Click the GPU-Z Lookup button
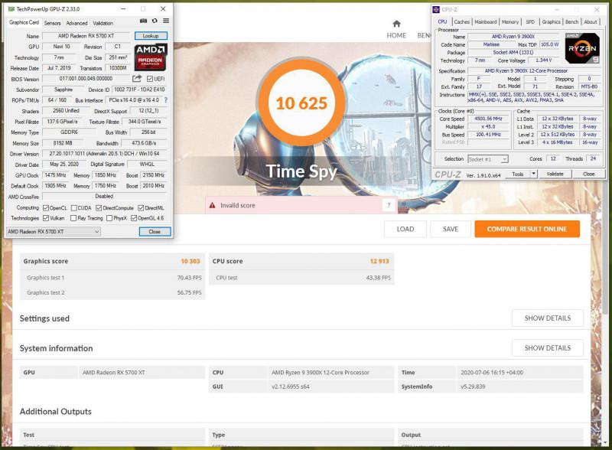612x450 pixels. pyautogui.click(x=151, y=36)
